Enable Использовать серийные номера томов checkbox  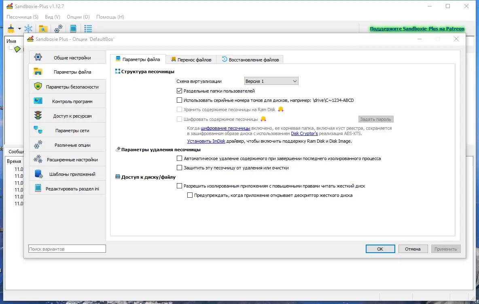tap(179, 100)
